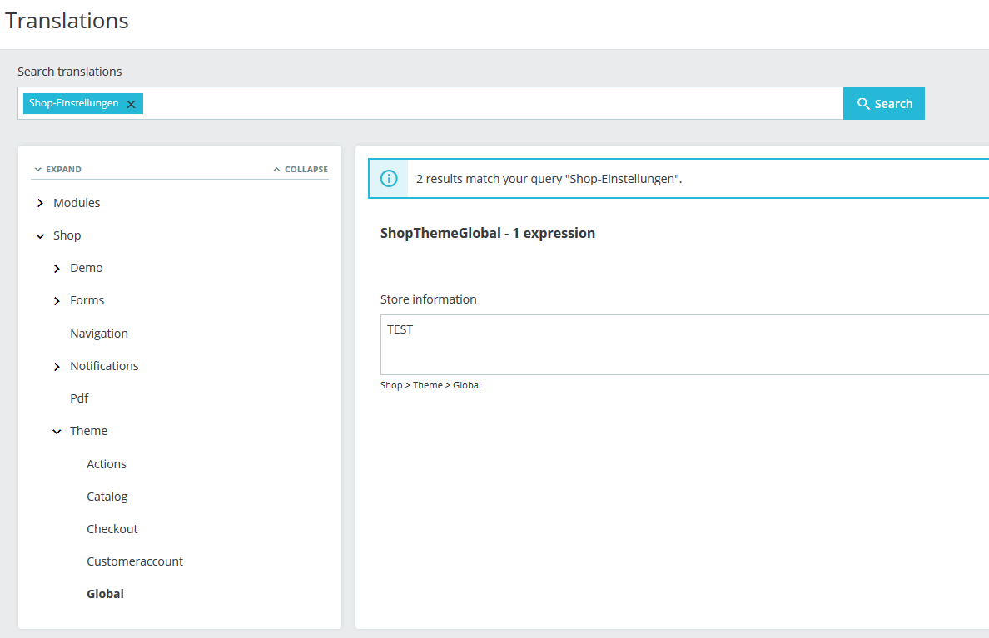The width and height of the screenshot is (989, 638).
Task: Collapse the Shop tree chevron
Action: [40, 235]
